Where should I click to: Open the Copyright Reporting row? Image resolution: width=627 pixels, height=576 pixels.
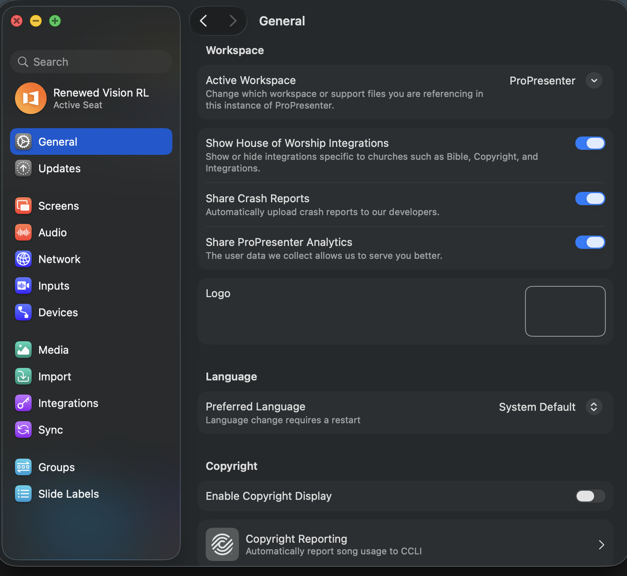[406, 543]
